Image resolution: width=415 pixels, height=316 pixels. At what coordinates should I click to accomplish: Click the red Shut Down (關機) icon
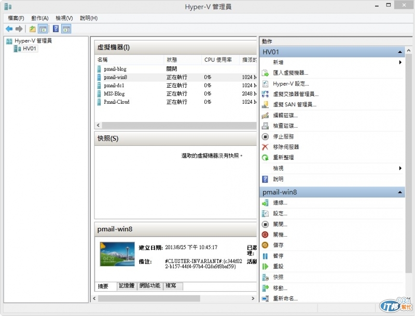[265, 235]
